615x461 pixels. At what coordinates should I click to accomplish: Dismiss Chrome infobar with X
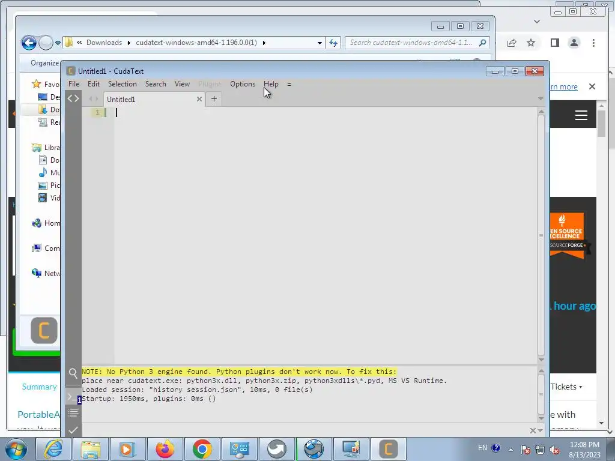[x=592, y=86]
